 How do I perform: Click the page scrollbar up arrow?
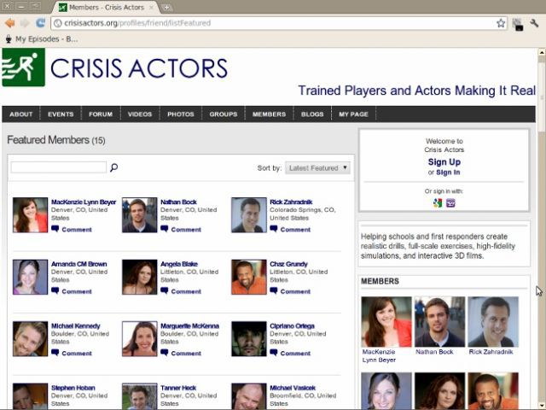(542, 52)
